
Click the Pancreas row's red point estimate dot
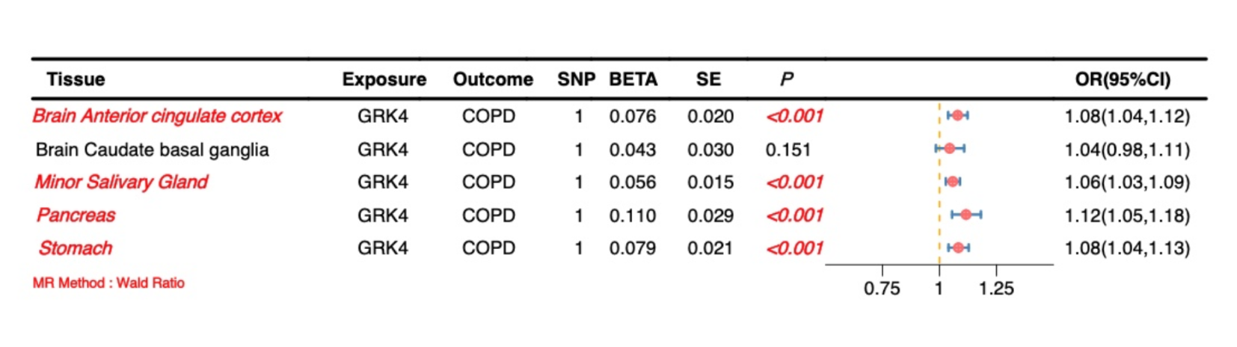[966, 215]
